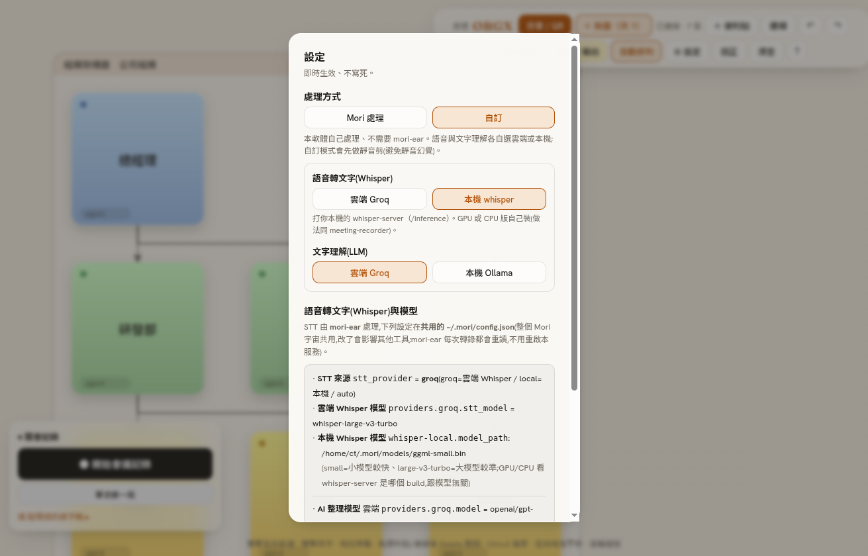Click the whisper-large-v3-turbo value
This screenshot has height=556, width=868.
coord(355,424)
